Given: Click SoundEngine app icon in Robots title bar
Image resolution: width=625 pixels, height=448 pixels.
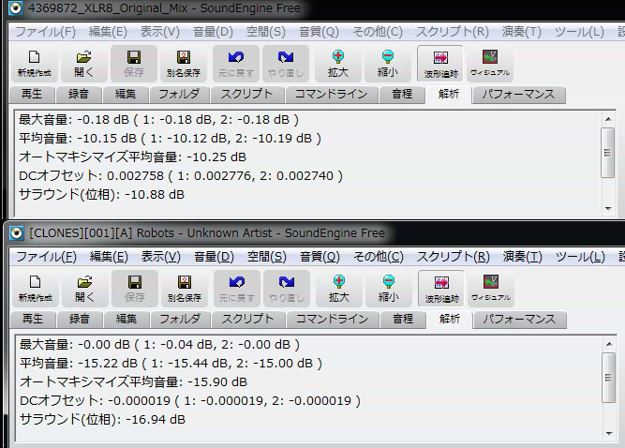Looking at the screenshot, I should tap(16, 232).
